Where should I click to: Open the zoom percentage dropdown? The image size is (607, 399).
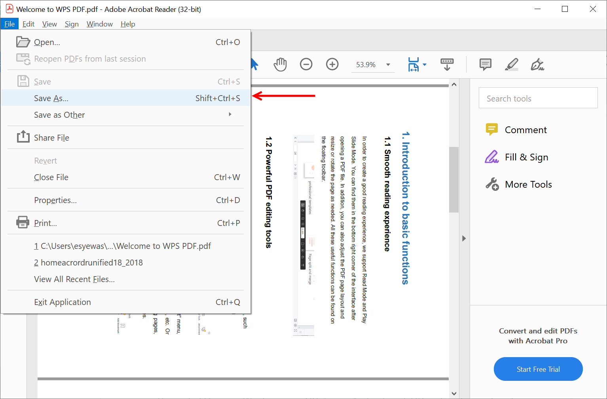(388, 64)
